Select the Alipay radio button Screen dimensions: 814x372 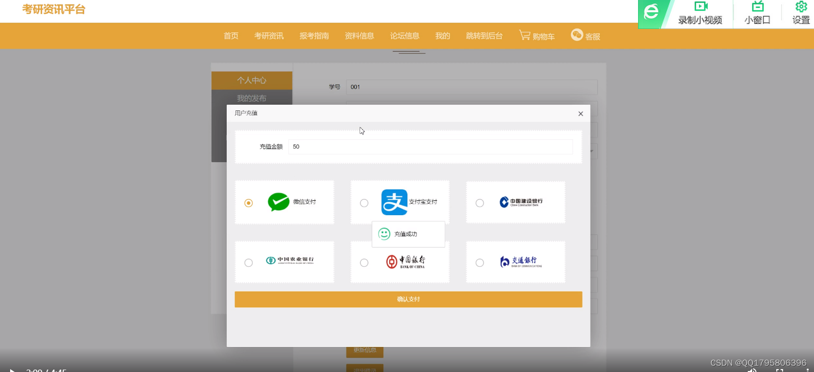click(x=364, y=203)
